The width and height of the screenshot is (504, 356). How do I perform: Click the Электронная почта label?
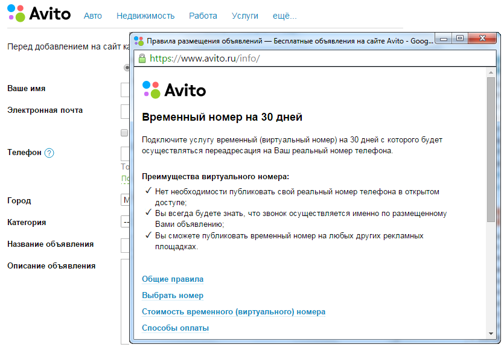pyautogui.click(x=45, y=110)
